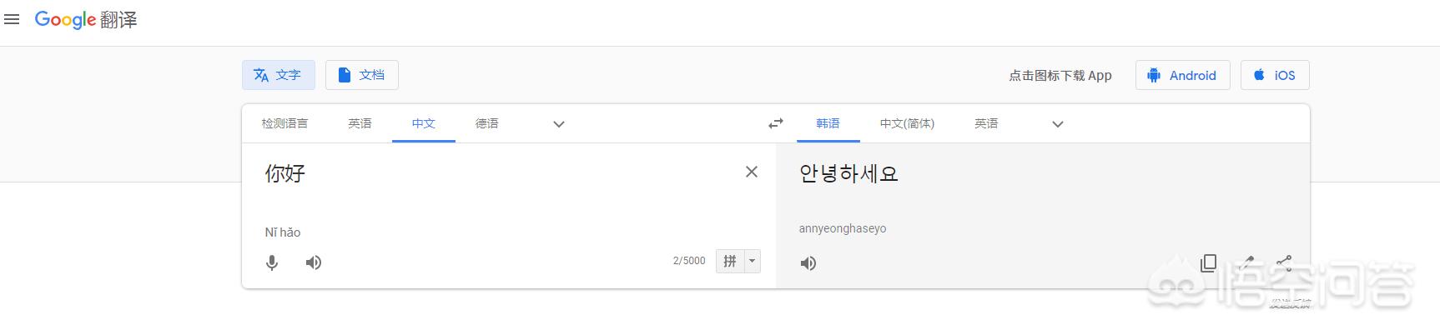Viewport: 1440px width, 335px height.
Task: Swap source and target languages
Action: pyautogui.click(x=776, y=123)
